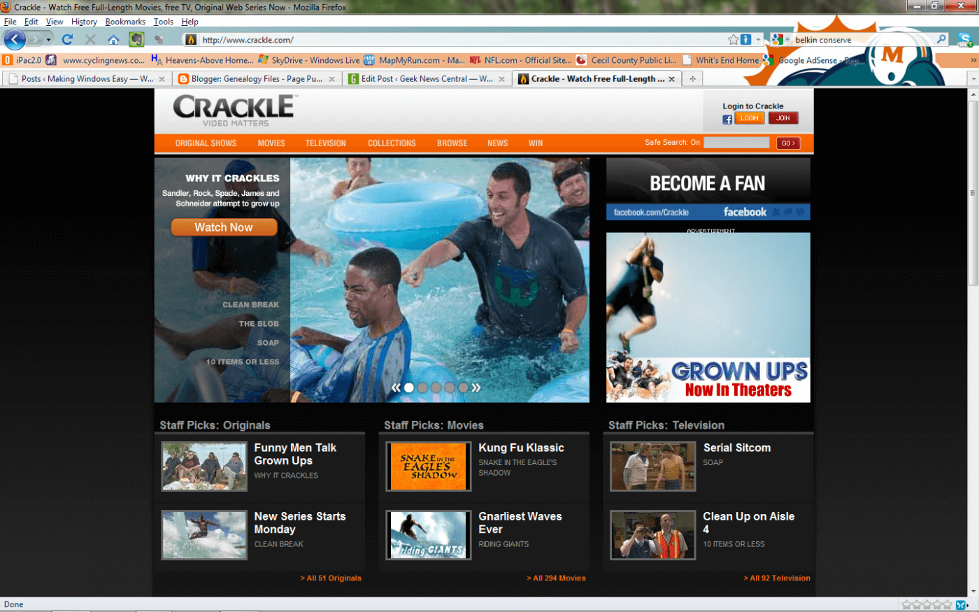The height and width of the screenshot is (612, 979).
Task: Open the Skype icon in the toolbar
Action: click(x=964, y=40)
